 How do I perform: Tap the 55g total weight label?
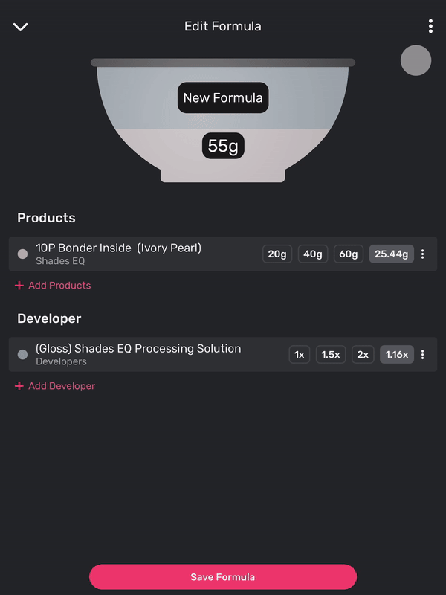tap(223, 146)
